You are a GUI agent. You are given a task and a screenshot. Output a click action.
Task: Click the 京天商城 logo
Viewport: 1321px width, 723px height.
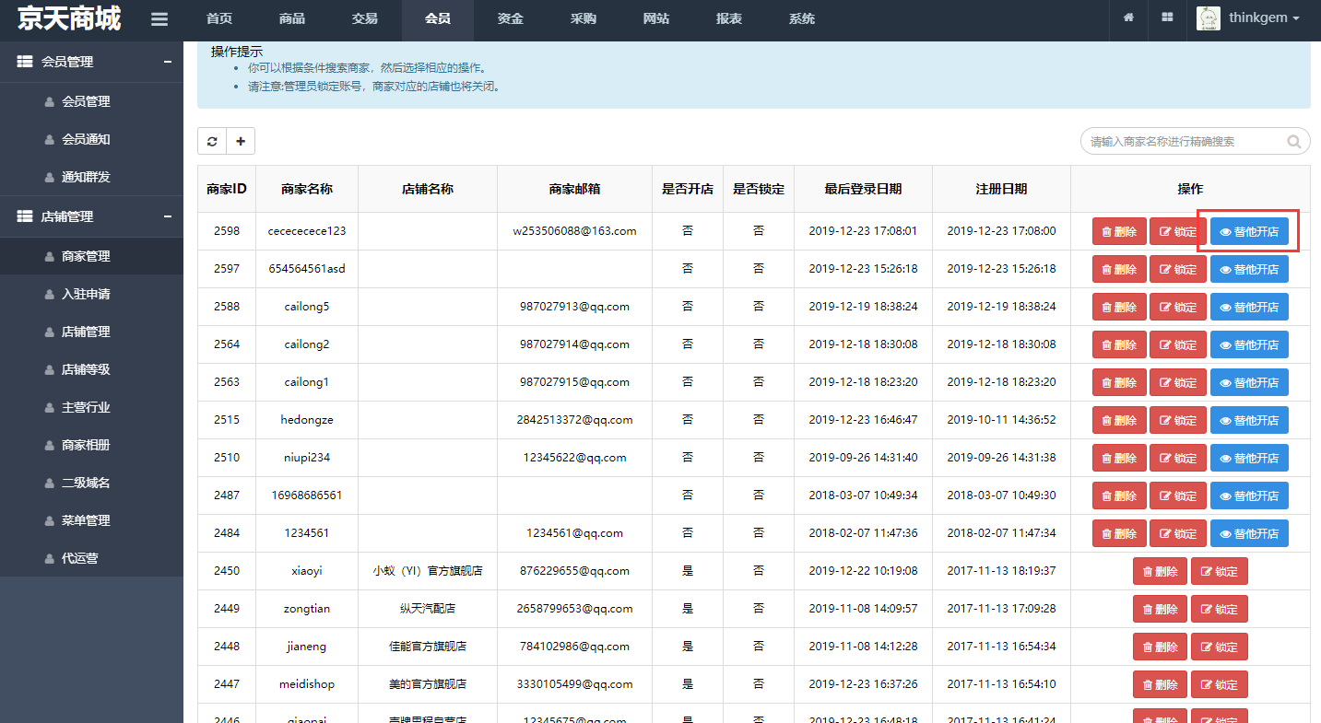68,18
